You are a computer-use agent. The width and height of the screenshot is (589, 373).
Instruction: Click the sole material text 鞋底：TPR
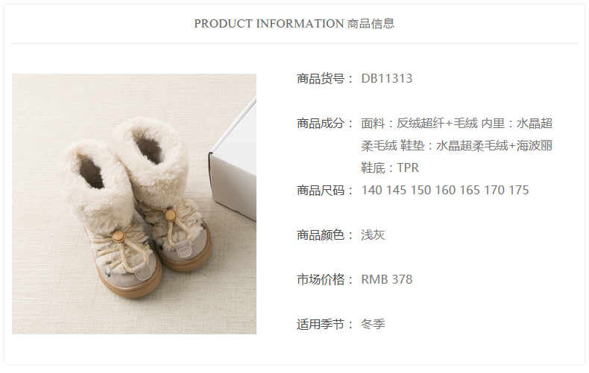[x=390, y=168]
